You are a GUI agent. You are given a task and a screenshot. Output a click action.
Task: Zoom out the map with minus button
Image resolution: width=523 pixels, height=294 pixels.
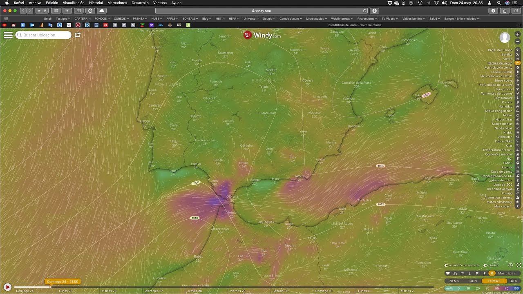pos(518,42)
